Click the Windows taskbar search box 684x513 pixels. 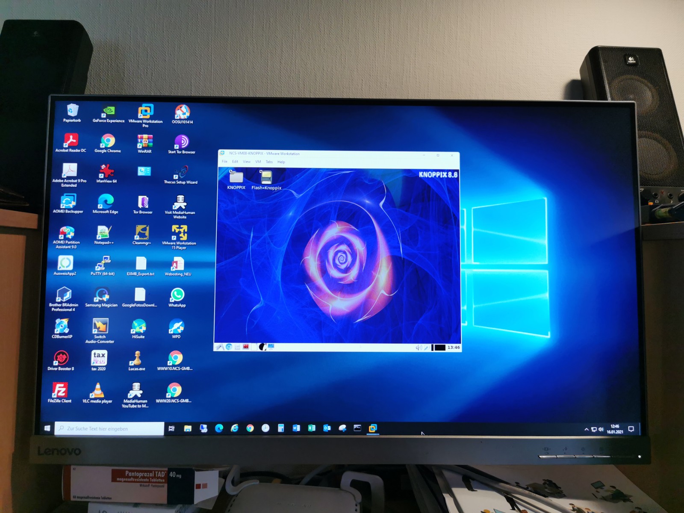(109, 428)
